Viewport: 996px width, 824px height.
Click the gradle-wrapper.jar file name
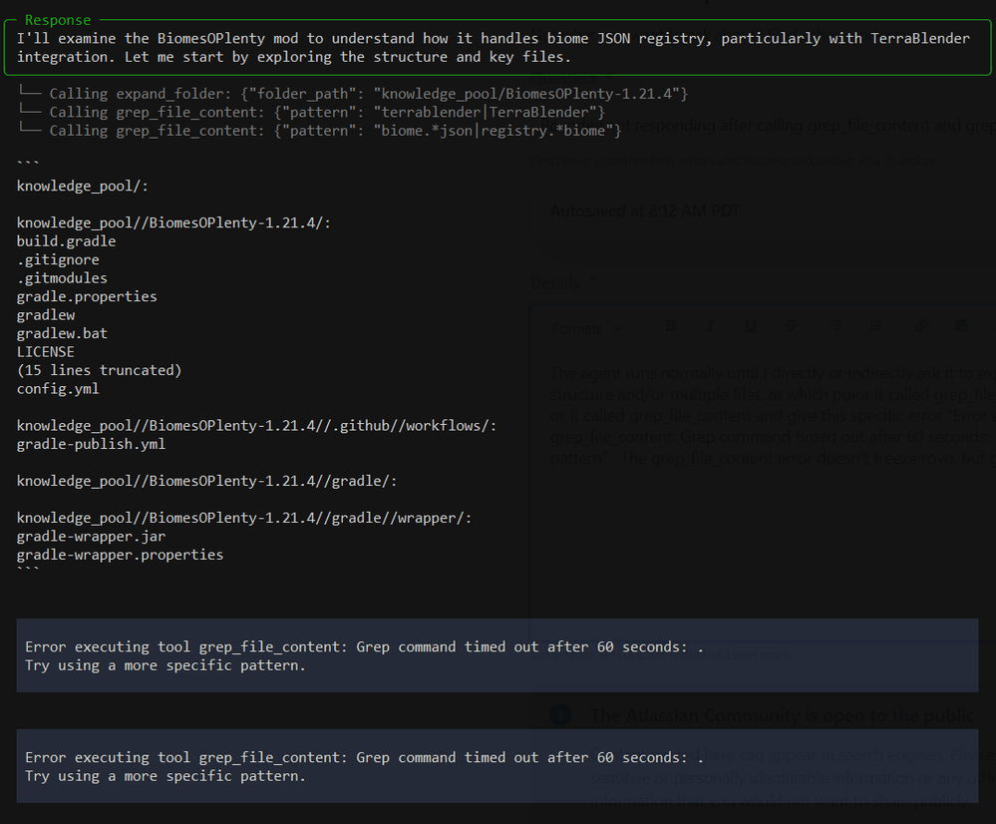click(x=91, y=537)
